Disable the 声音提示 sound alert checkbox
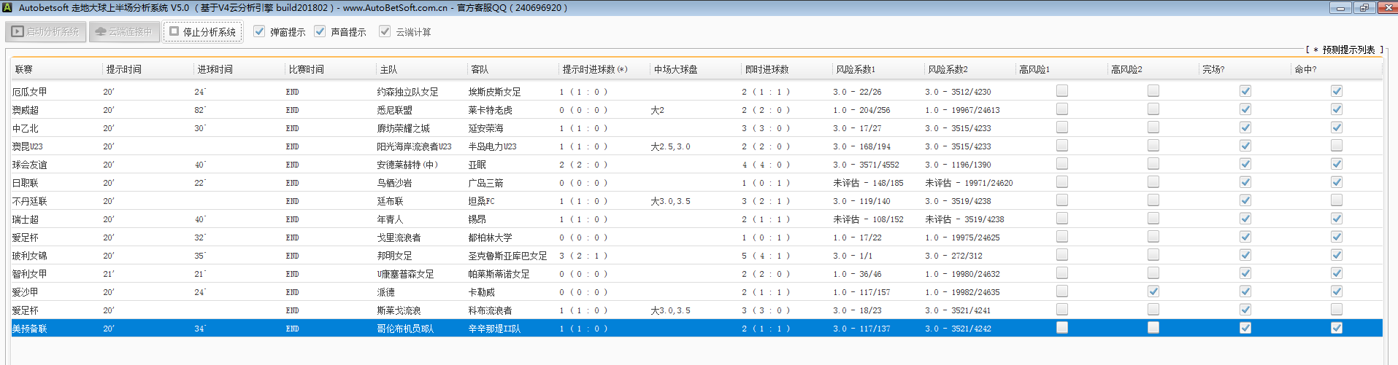The image size is (1398, 365). [320, 31]
